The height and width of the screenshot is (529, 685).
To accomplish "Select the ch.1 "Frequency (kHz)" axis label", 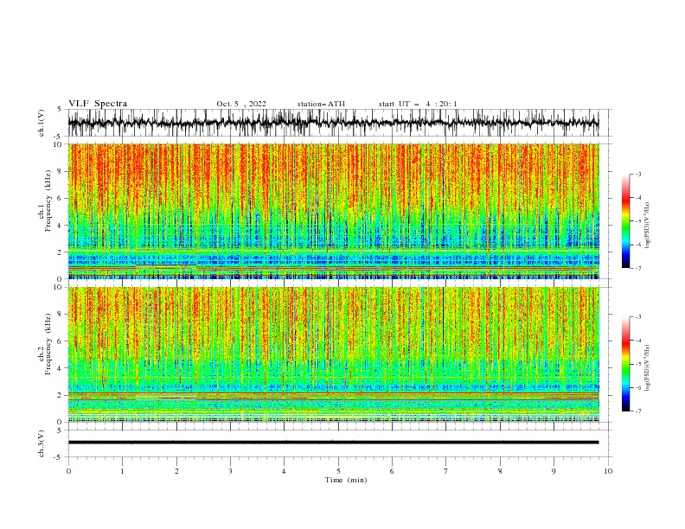I will (x=48, y=201).
